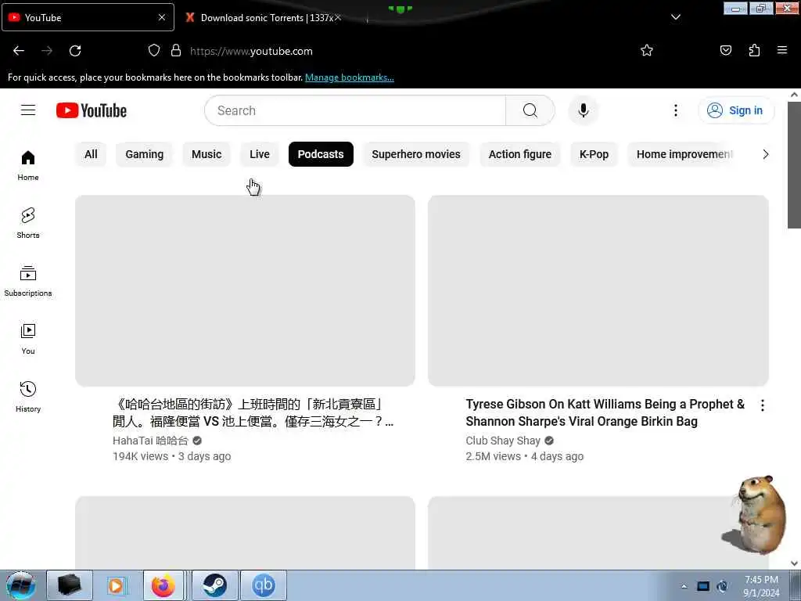Select the Live filter chip
Image resolution: width=801 pixels, height=601 pixels.
[260, 154]
